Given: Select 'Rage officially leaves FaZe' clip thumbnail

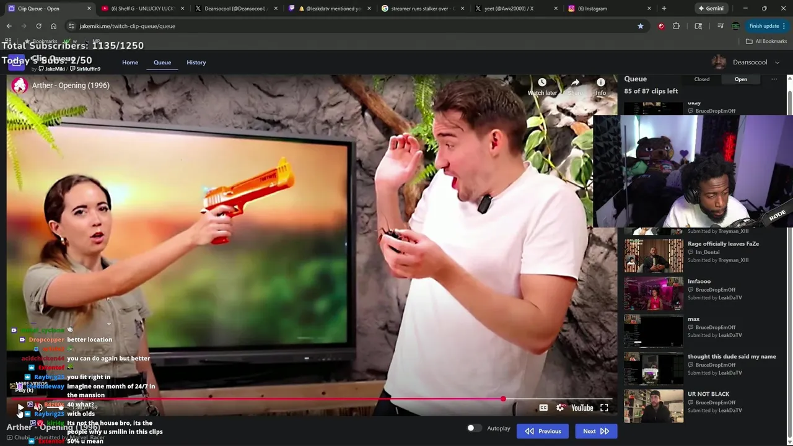Looking at the screenshot, I should pos(654,256).
